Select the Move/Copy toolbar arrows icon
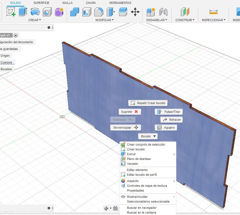Screen dimensions: 240x215 [x=135, y=12]
